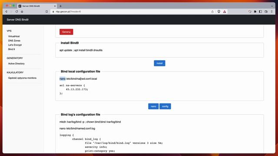This screenshot has height=156, width=278.
Task: Click the KALKULATORY sidebar heading
Action: (15, 72)
